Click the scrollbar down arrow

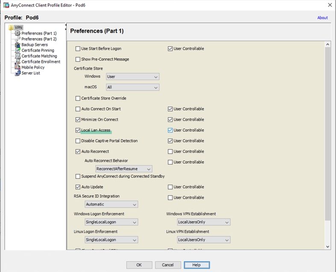(x=327, y=246)
